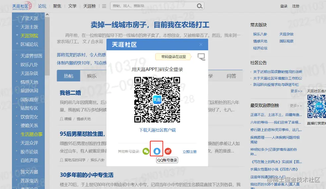Open 天涯众评 in the sidebar
The height and width of the screenshot is (189, 326).
point(29,143)
